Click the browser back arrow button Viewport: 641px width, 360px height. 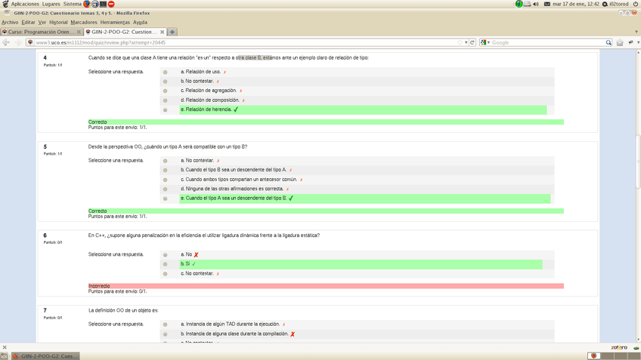tap(6, 42)
